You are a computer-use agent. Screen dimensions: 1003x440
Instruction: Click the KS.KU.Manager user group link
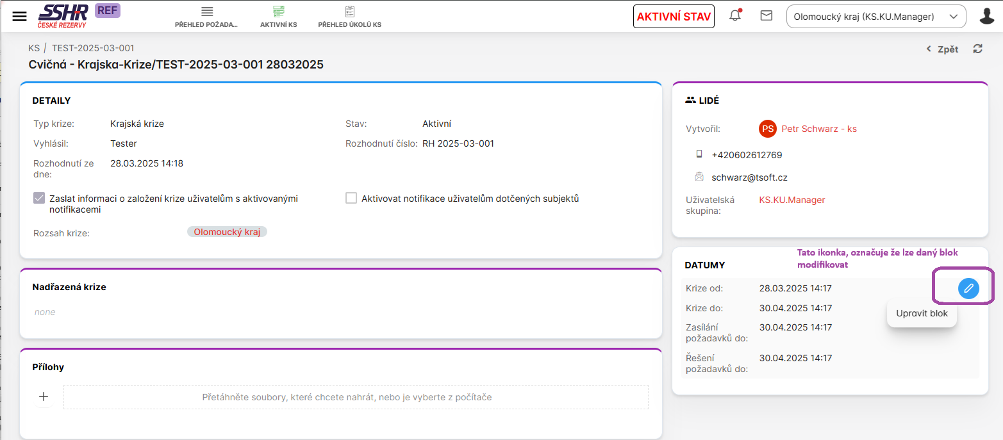click(x=792, y=200)
